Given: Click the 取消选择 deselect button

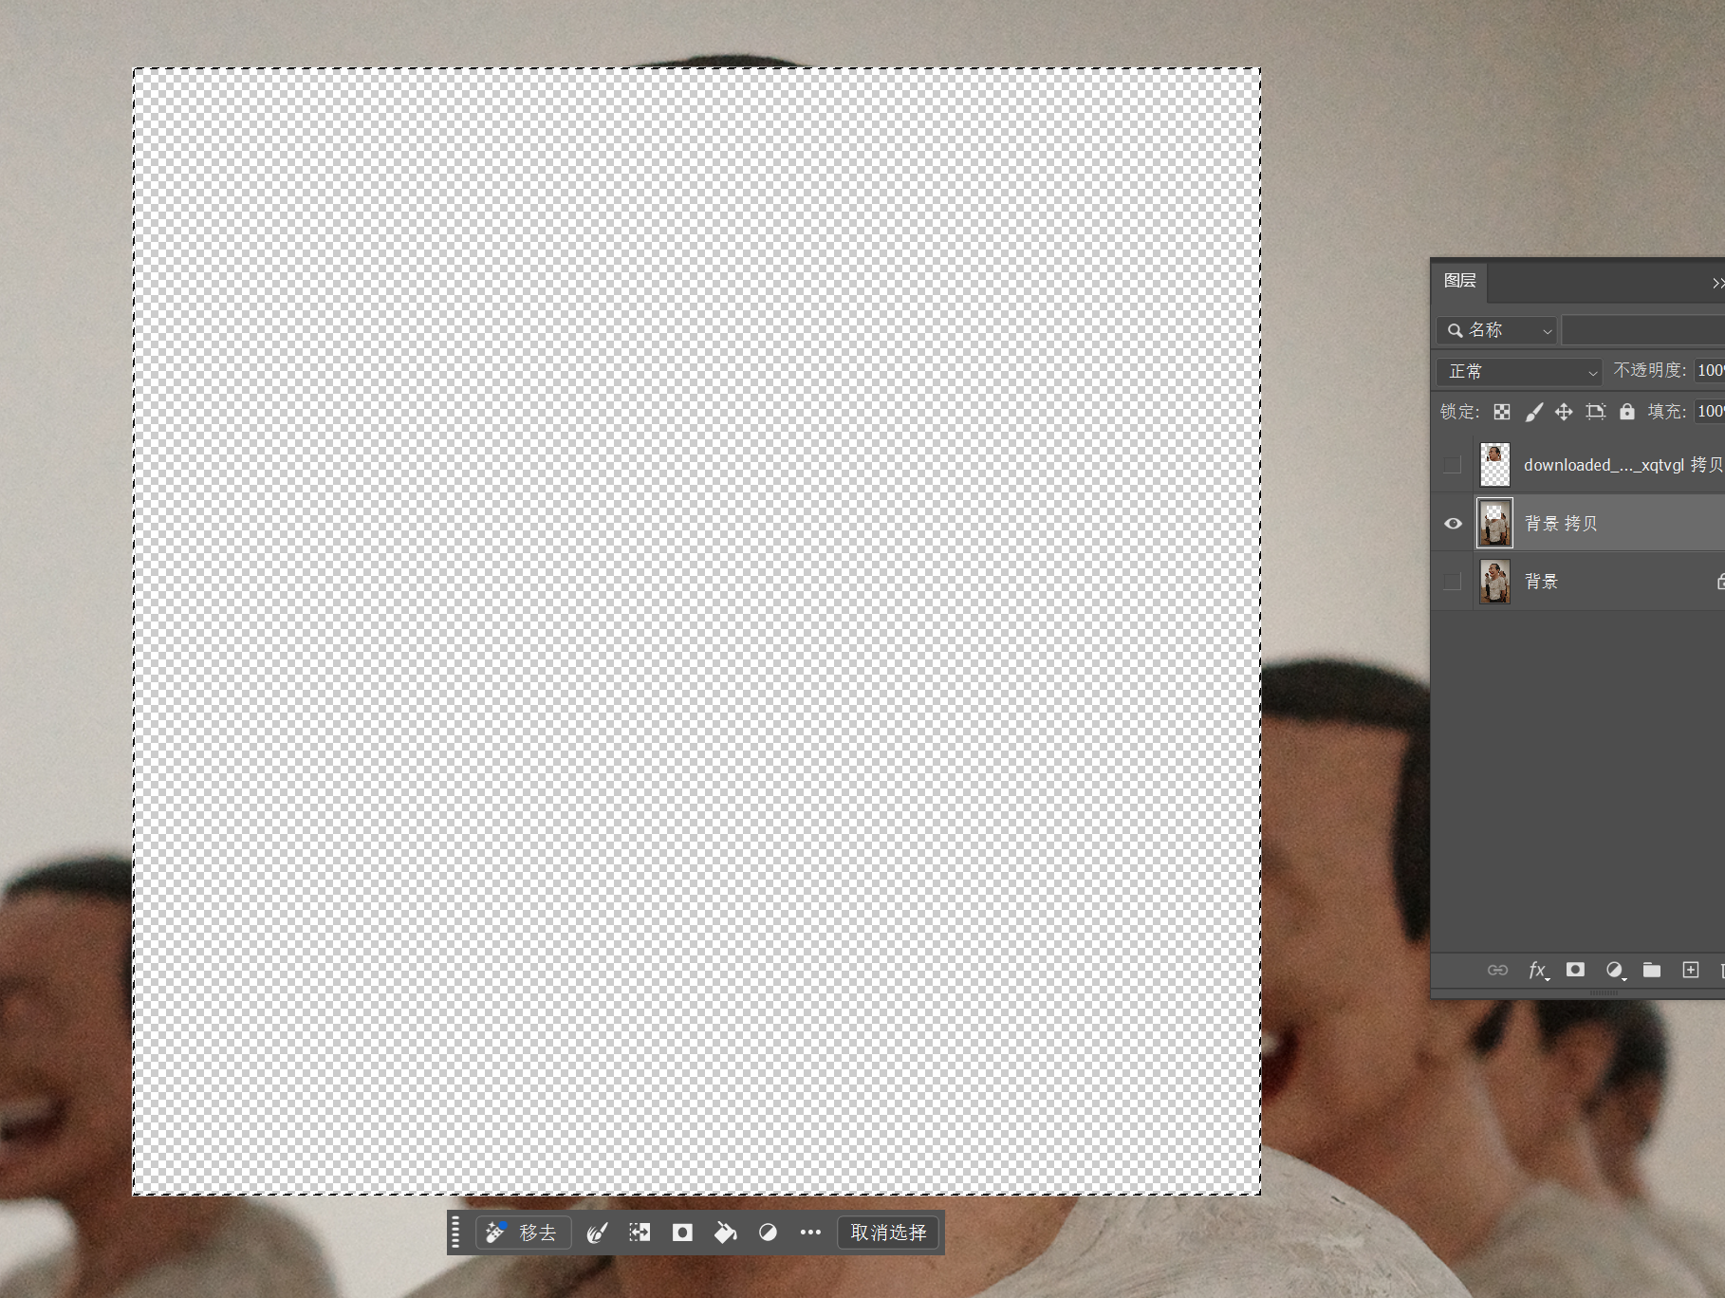Looking at the screenshot, I should coord(888,1233).
